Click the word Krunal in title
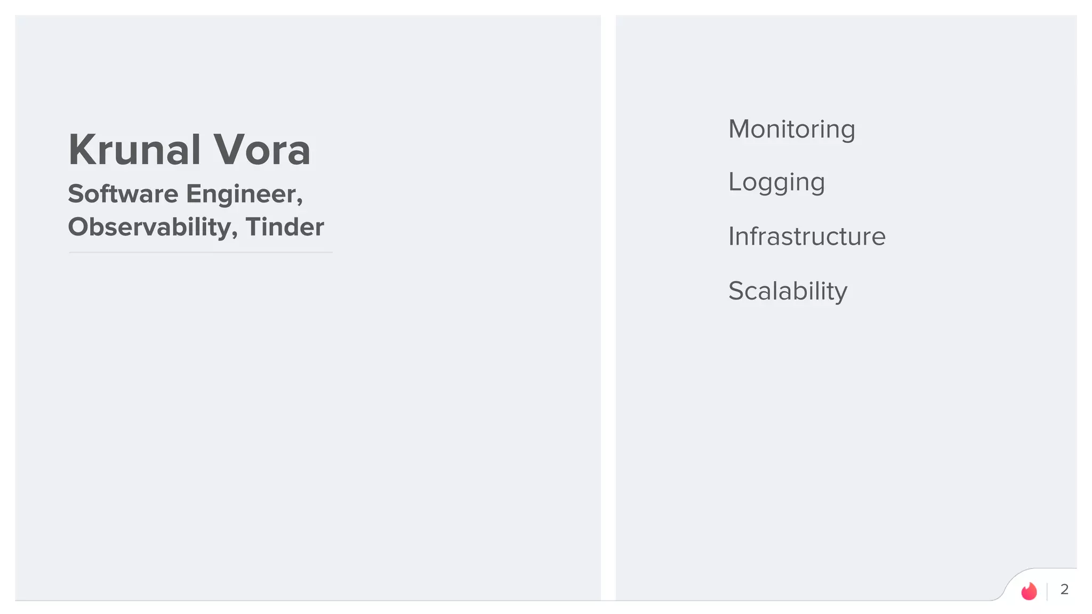The width and height of the screenshot is (1092, 614). tap(134, 150)
